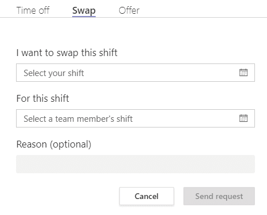The image size is (267, 215).
Task: Expand the Select your shift picker
Action: coord(135,73)
